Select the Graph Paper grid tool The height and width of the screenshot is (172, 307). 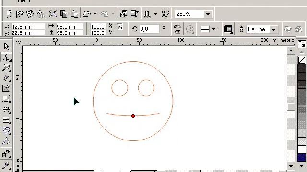[6, 120]
